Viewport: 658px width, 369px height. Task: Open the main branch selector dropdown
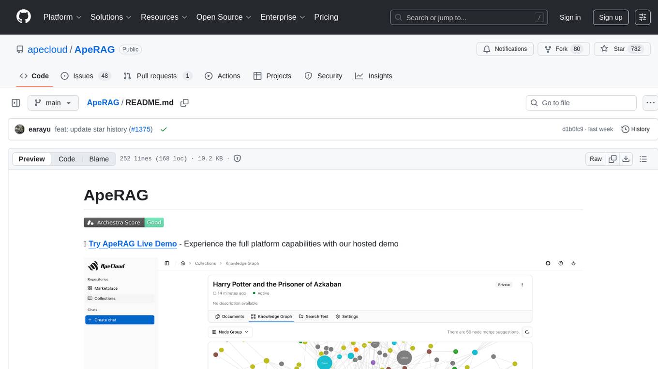coord(53,103)
